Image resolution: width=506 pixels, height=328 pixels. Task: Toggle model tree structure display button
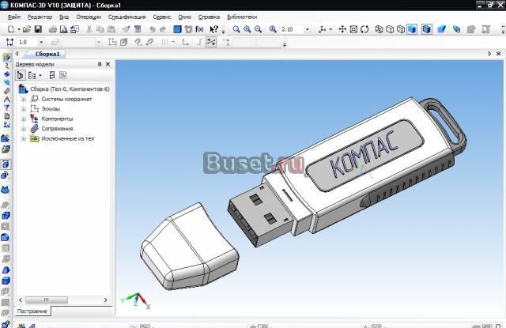[20, 75]
